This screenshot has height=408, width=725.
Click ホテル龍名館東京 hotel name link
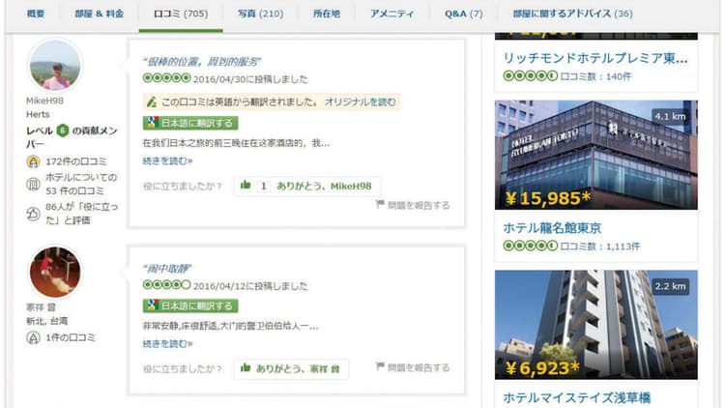[x=552, y=228]
